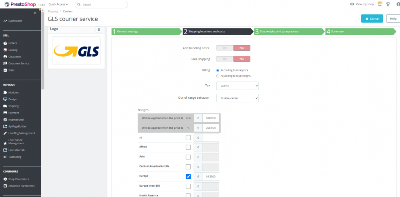This screenshot has width=400, height=197.
Task: Click the Help button
Action: pyautogui.click(x=393, y=19)
